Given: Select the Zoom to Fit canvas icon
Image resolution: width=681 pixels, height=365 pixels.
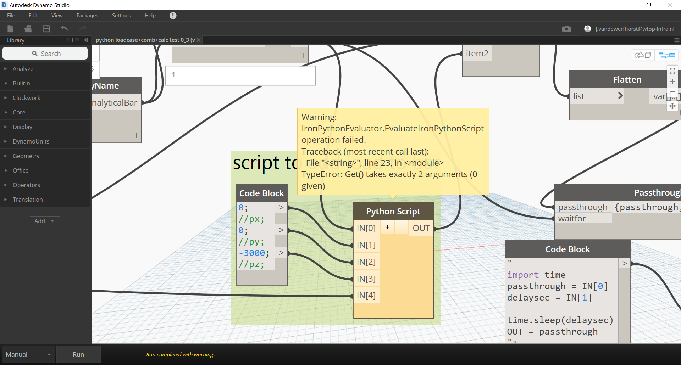Looking at the screenshot, I should point(672,71).
